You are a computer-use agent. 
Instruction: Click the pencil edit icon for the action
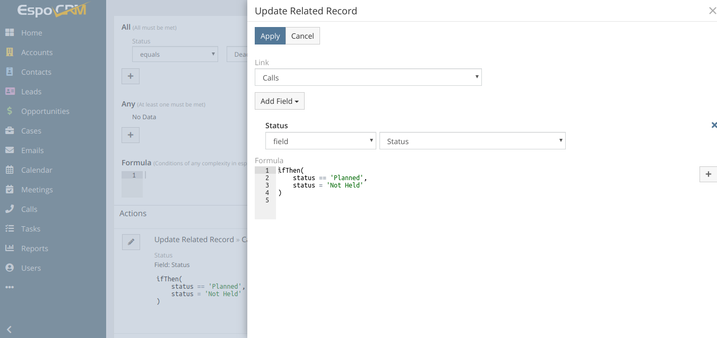coord(131,242)
